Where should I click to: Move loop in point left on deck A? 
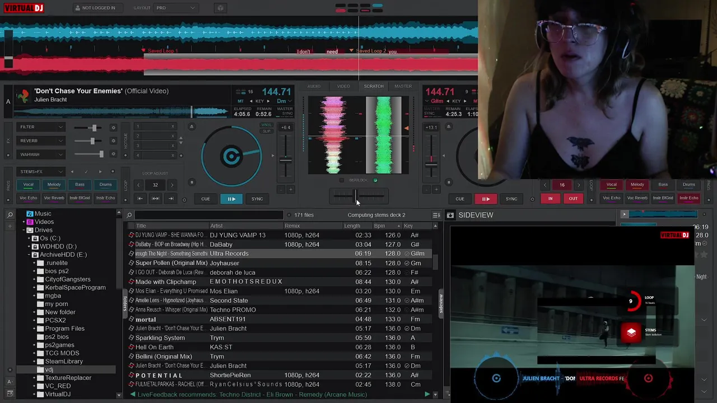tap(140, 198)
